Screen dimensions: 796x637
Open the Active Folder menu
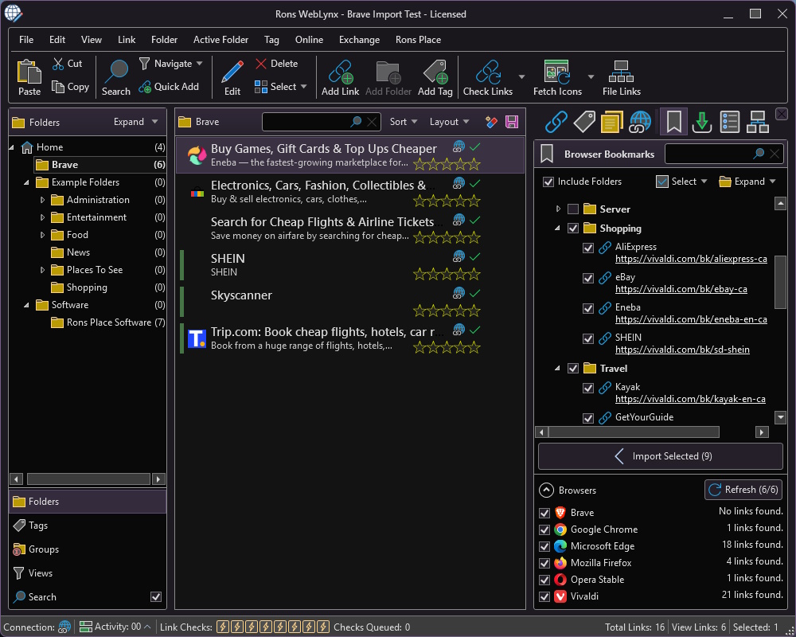click(x=220, y=40)
